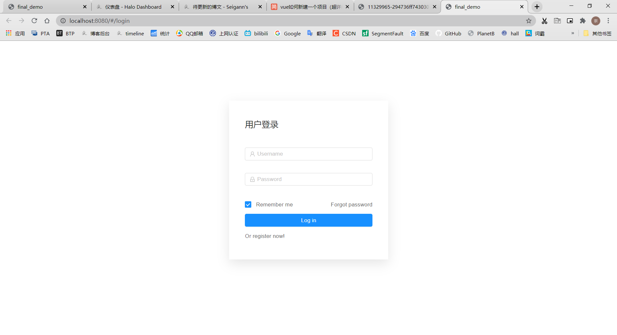This screenshot has width=617, height=335.
Task: Close the 11329965-294736ff tab
Action: click(434, 7)
